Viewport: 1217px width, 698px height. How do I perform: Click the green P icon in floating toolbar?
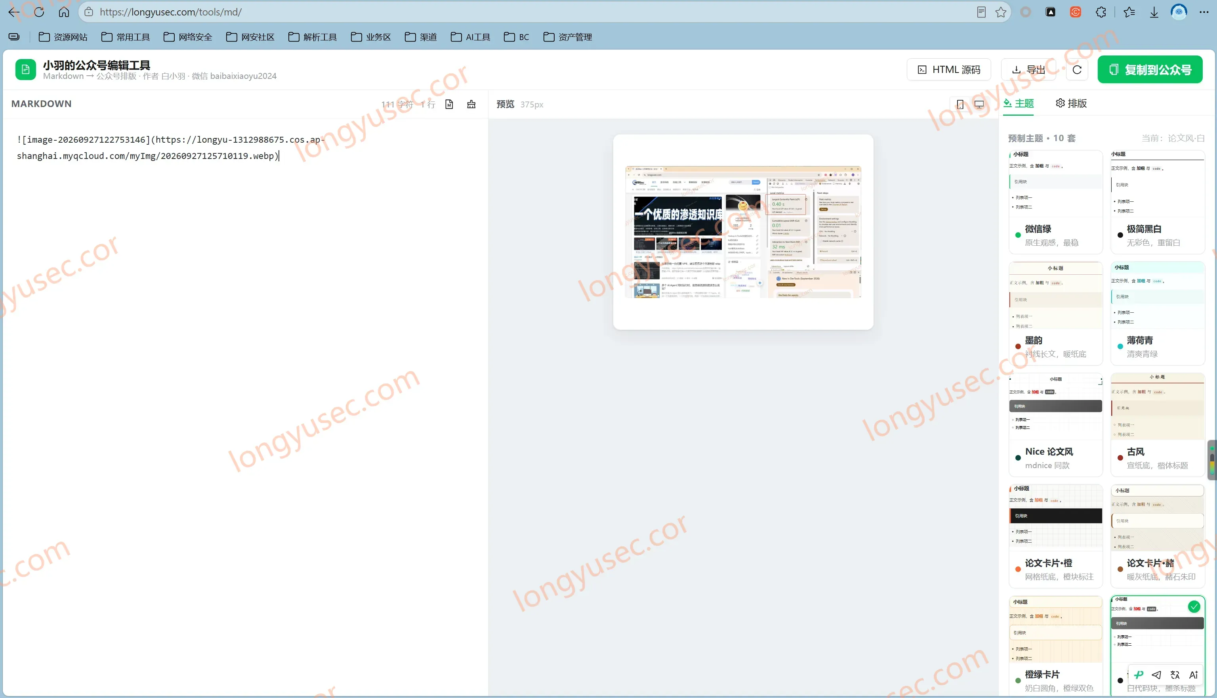[1139, 675]
